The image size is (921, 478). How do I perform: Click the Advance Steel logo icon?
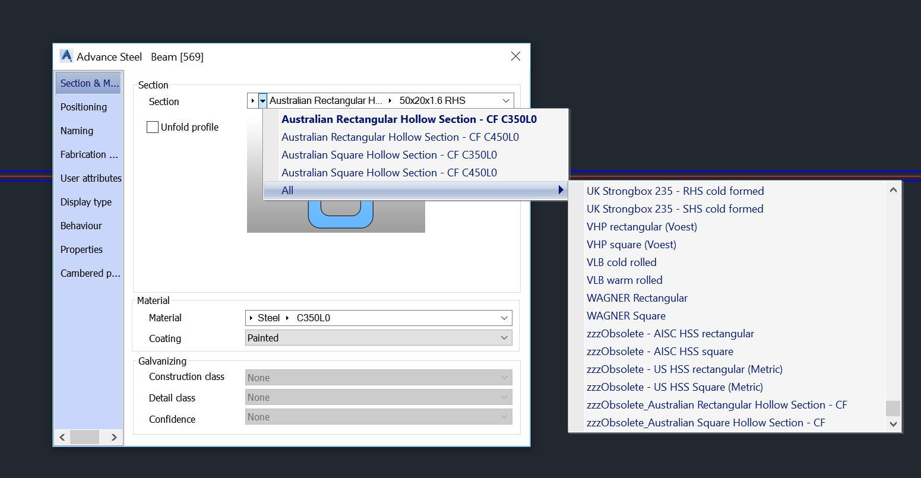pos(67,56)
